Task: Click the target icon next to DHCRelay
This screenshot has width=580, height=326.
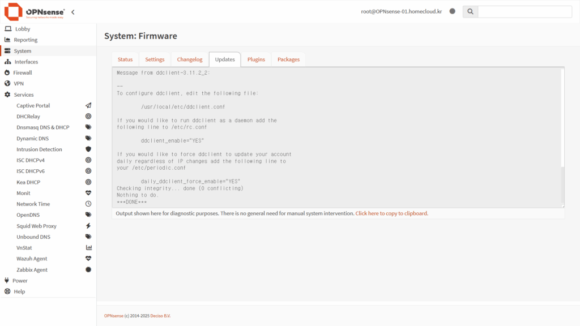Action: 88,117
